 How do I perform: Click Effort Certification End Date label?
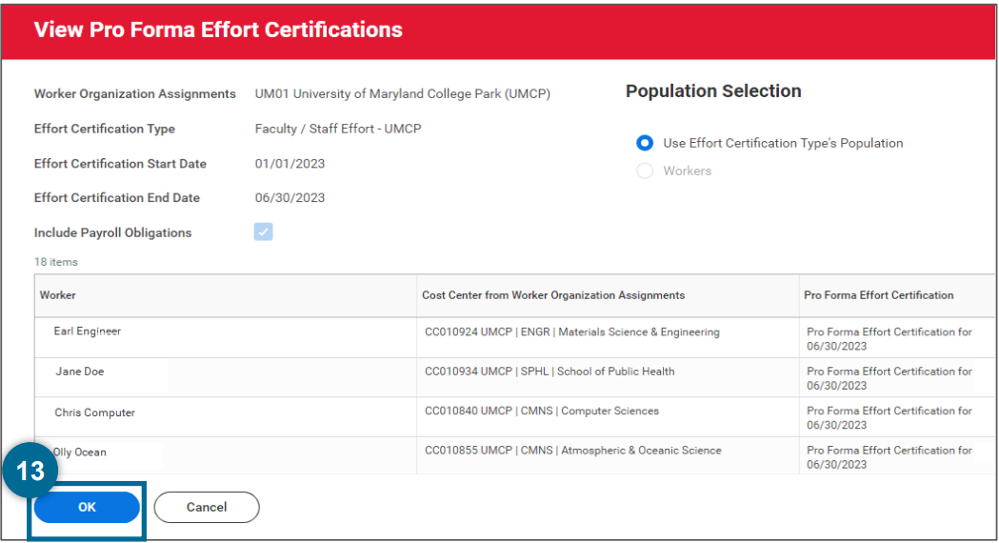click(x=117, y=198)
